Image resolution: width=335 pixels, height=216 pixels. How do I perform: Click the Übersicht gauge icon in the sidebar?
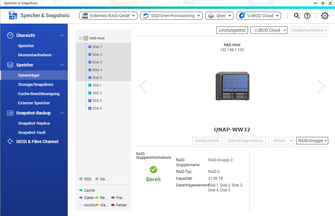[x=10, y=35]
